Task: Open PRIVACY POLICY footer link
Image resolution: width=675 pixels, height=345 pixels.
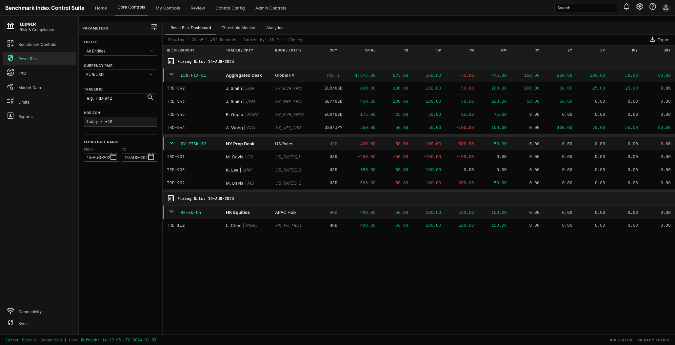Action: tap(653, 340)
